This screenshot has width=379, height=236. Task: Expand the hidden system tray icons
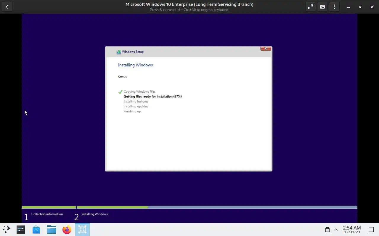click(336, 230)
